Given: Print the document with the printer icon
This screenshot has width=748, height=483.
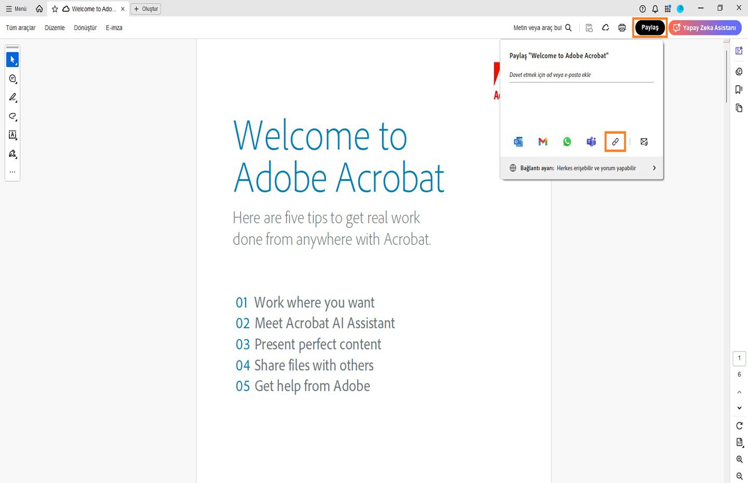Looking at the screenshot, I should tap(622, 28).
